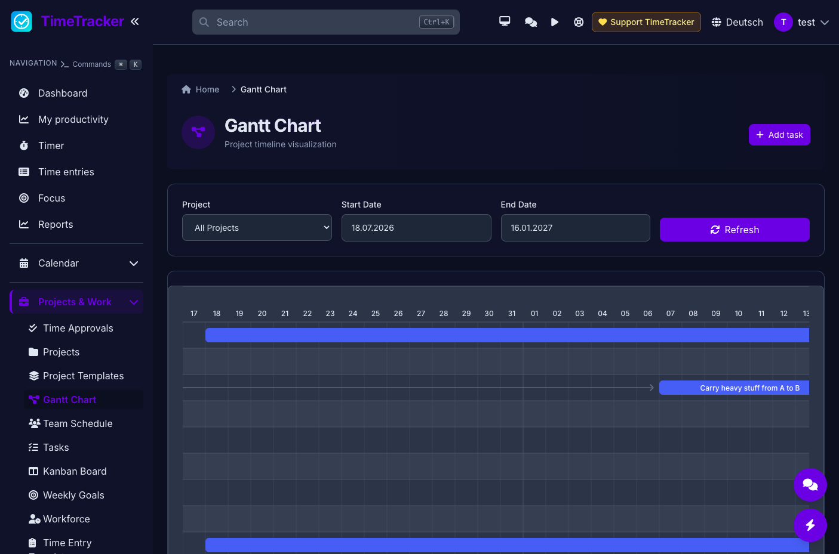Image resolution: width=839 pixels, height=554 pixels.
Task: Click the Project Templates layers icon
Action: pyautogui.click(x=33, y=376)
